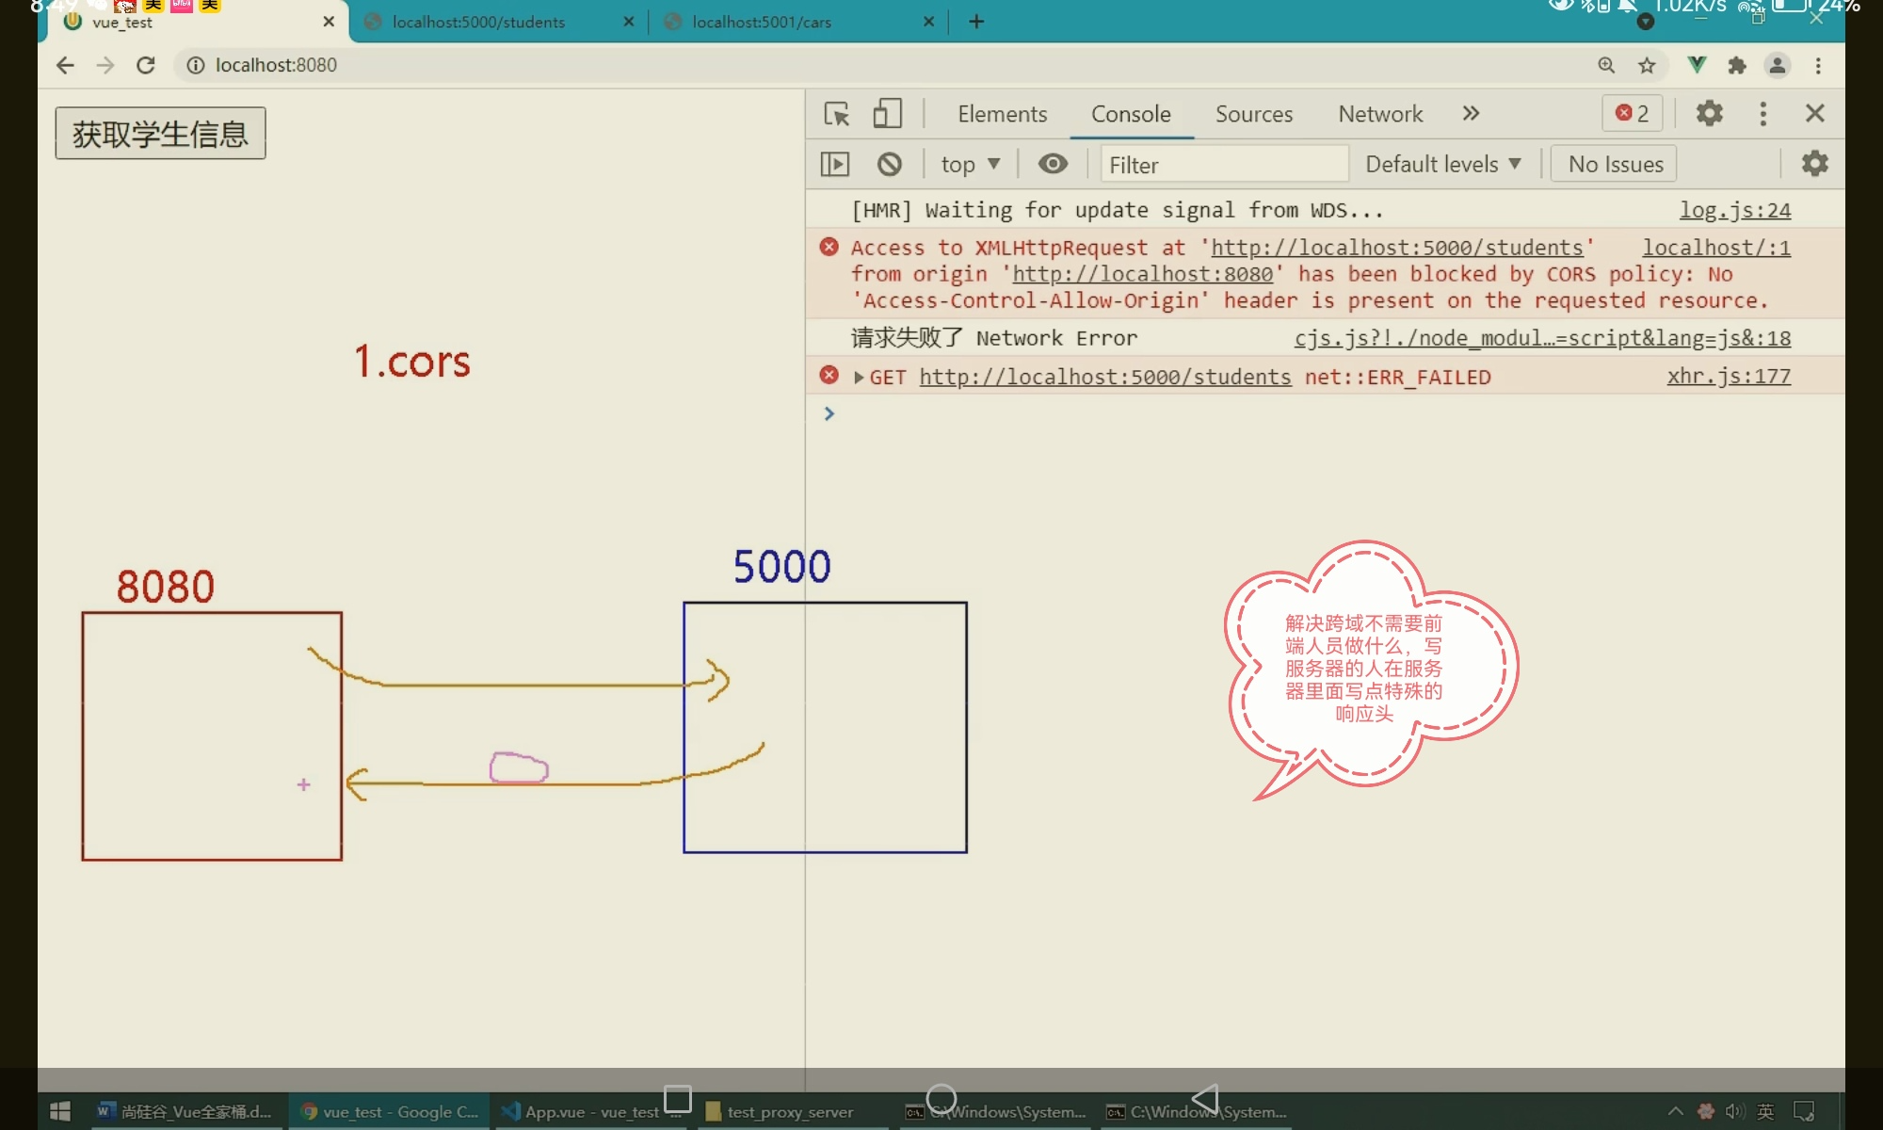This screenshot has height=1130, width=1883.
Task: Click the 获取学生信息 button
Action: tap(160, 134)
